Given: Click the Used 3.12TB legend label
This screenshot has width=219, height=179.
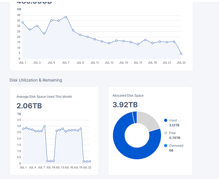Looking at the screenshot, I should tap(174, 123).
